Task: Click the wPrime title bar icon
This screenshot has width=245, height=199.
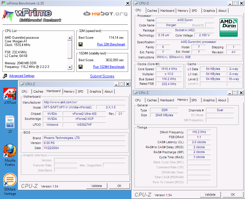Action: coord(3,3)
